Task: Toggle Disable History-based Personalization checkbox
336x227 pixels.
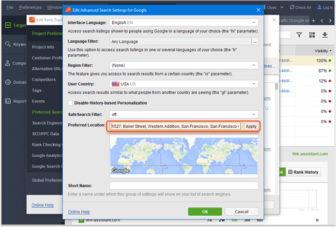Action: pos(70,103)
